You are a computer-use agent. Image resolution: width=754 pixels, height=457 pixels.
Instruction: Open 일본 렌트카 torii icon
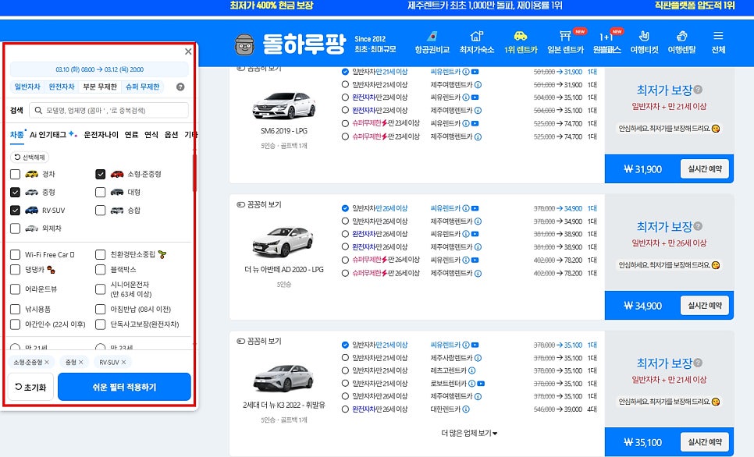[565, 37]
